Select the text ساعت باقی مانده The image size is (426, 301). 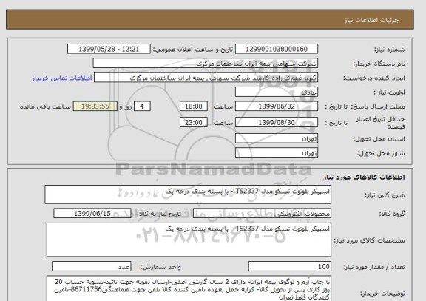coord(45,106)
